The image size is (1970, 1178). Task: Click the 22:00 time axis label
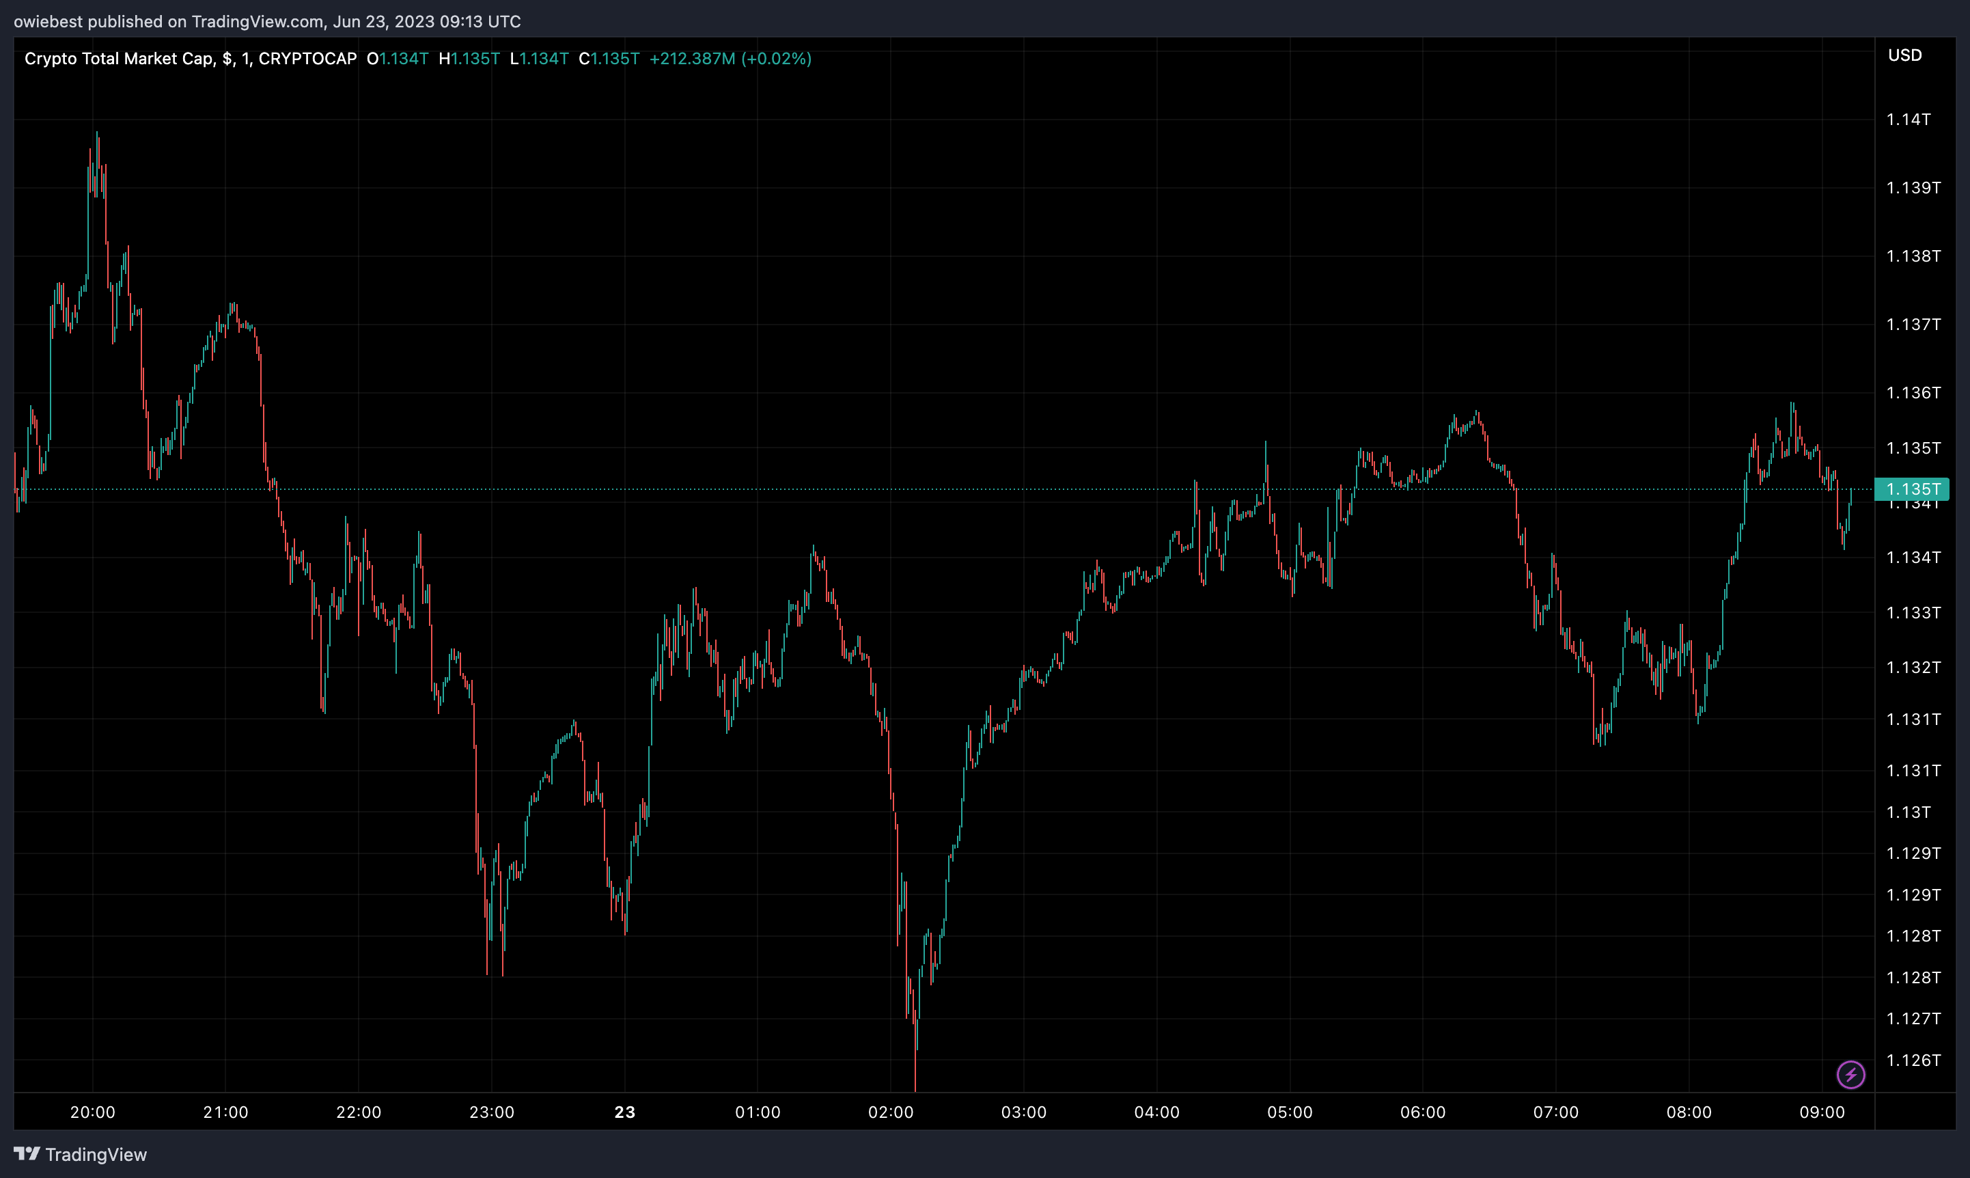tap(359, 1112)
